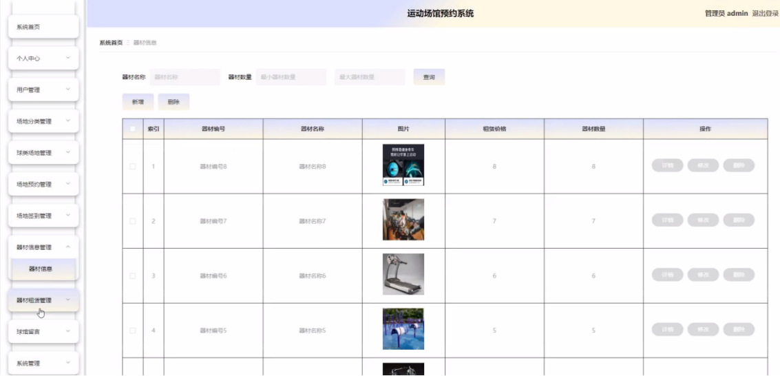Expand the 场地分类管理 menu chevron

pyautogui.click(x=68, y=121)
